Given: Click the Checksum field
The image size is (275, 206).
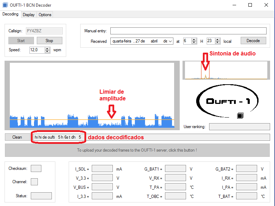Looking at the screenshot, I should click(36, 168).
